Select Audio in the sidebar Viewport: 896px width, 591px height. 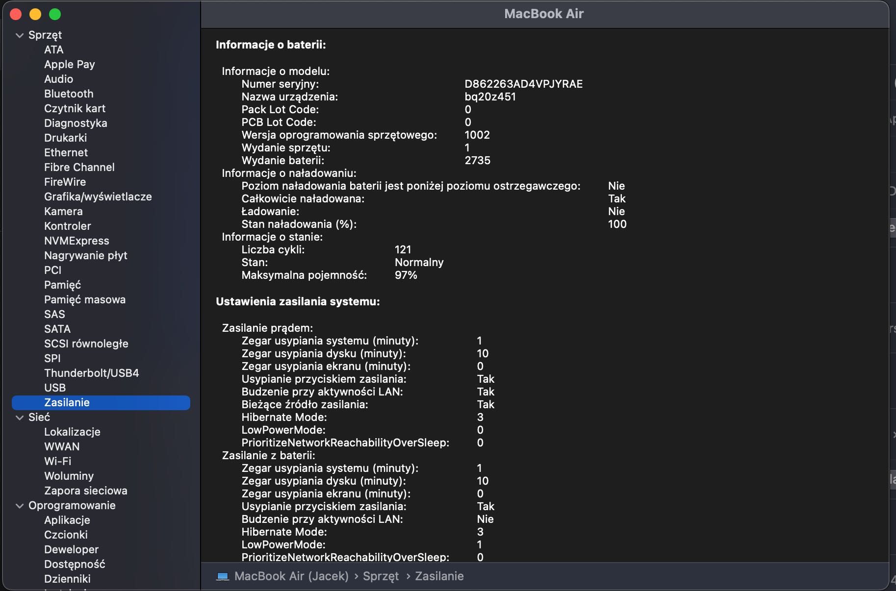(x=58, y=79)
